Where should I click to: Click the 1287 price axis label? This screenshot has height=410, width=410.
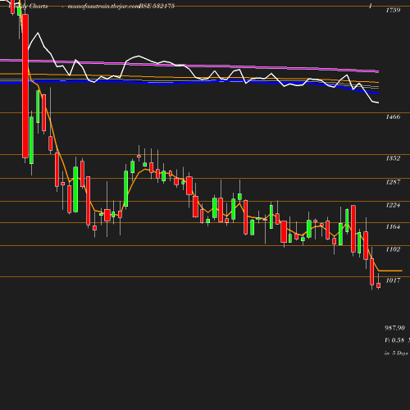point(393,182)
